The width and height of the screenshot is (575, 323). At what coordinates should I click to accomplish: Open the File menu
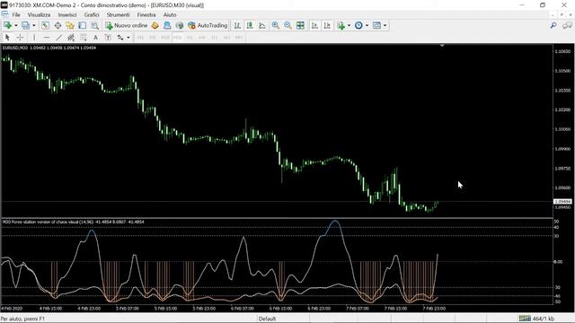pyautogui.click(x=16, y=14)
